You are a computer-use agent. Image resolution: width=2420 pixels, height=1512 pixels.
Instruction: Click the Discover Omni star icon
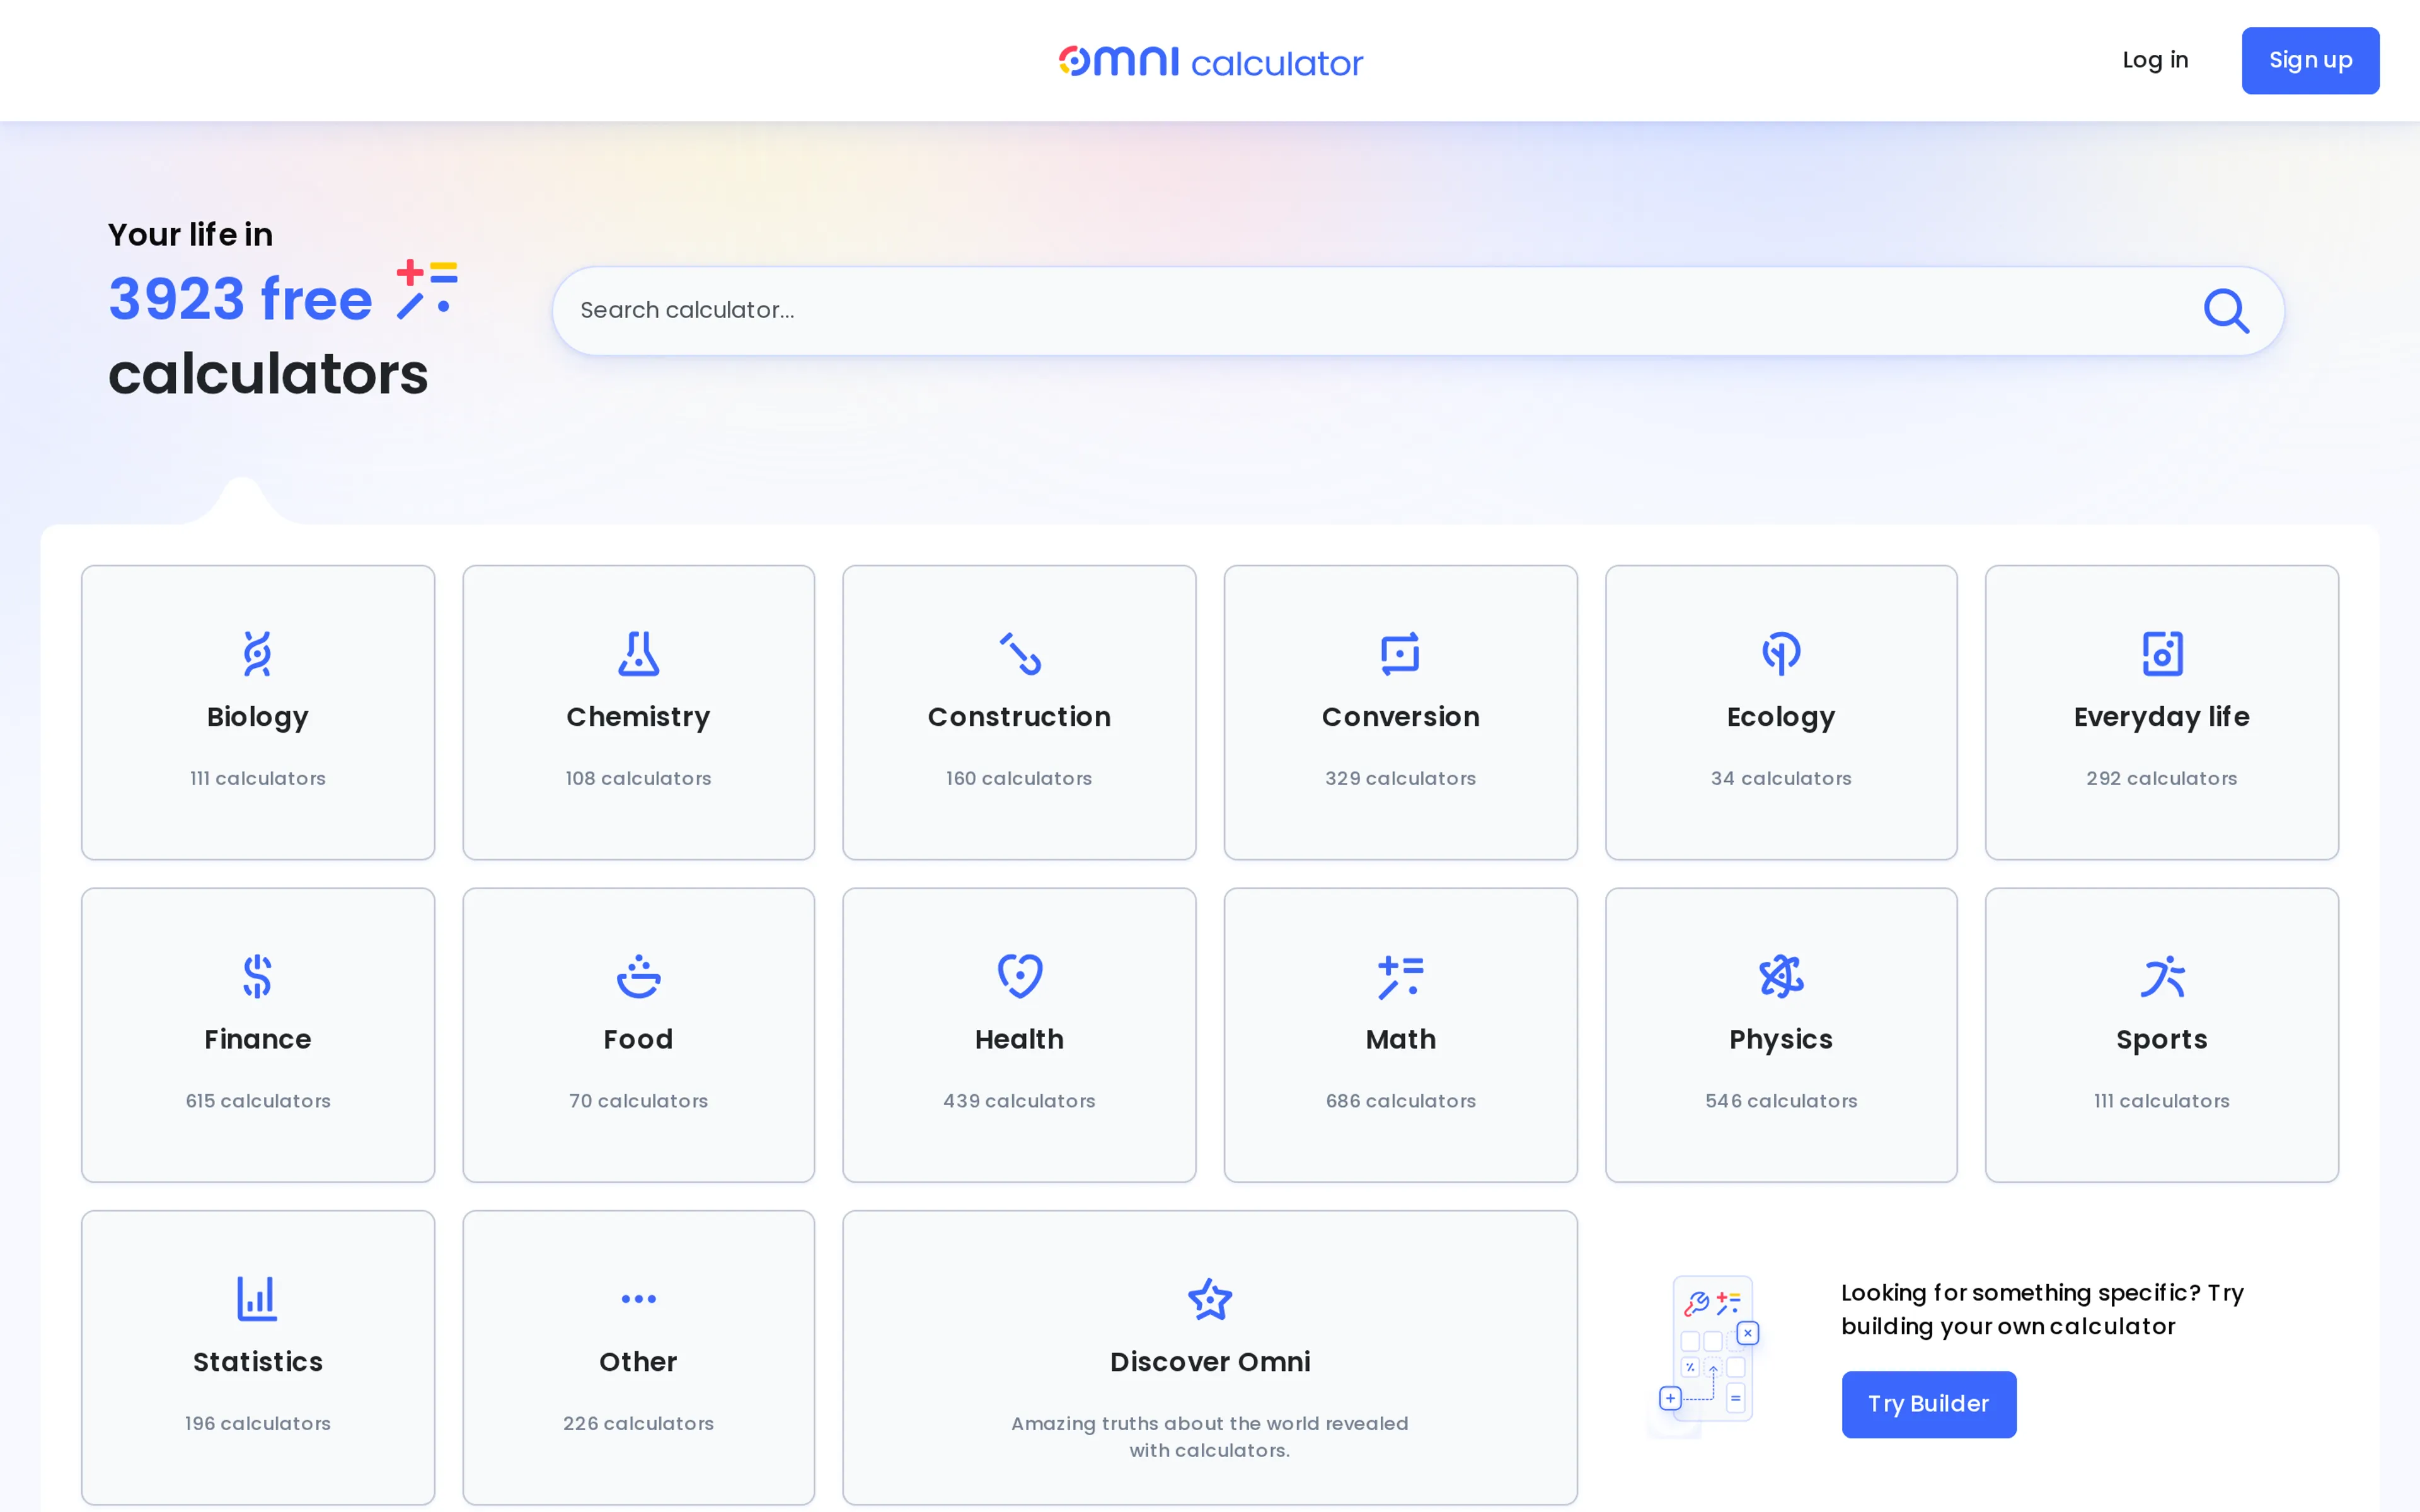(x=1210, y=1299)
